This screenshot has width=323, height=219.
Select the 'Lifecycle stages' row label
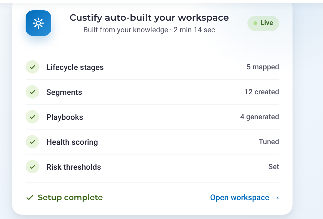tap(75, 67)
